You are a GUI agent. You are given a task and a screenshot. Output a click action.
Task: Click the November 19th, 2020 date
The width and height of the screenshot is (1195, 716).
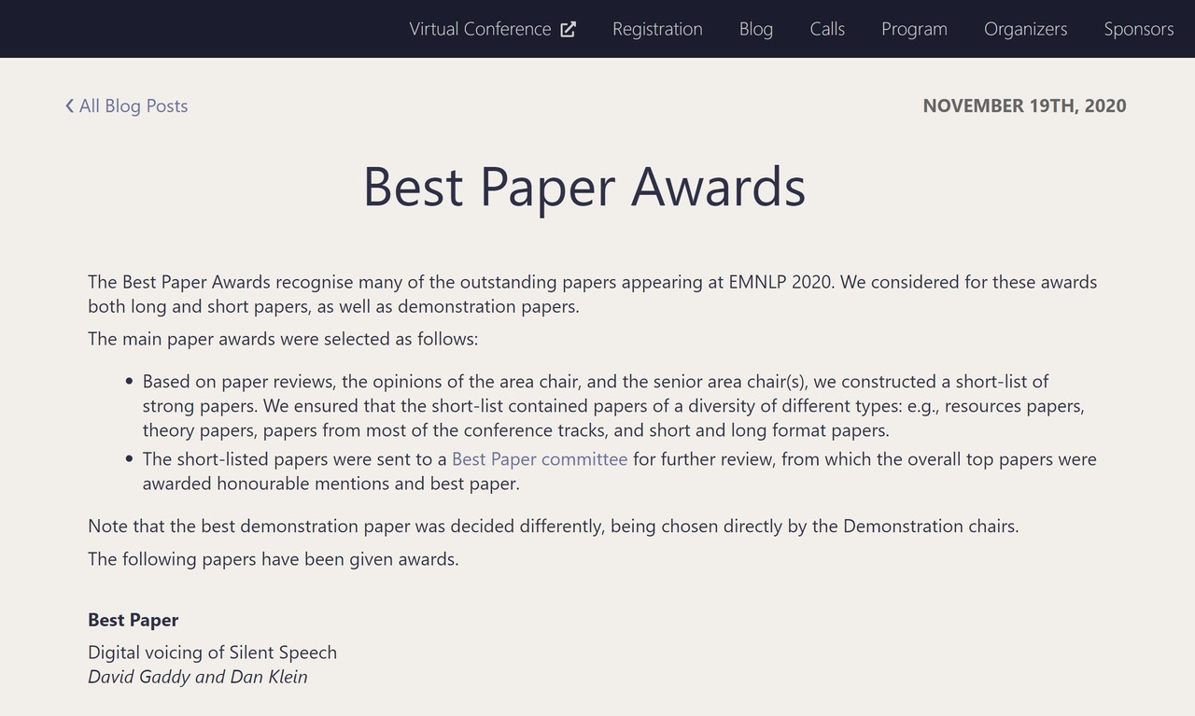[x=1024, y=105]
